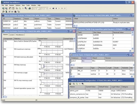Click the double-left rewind arrow in navigation toolbar
This screenshot has width=137, height=105.
click(53, 8)
